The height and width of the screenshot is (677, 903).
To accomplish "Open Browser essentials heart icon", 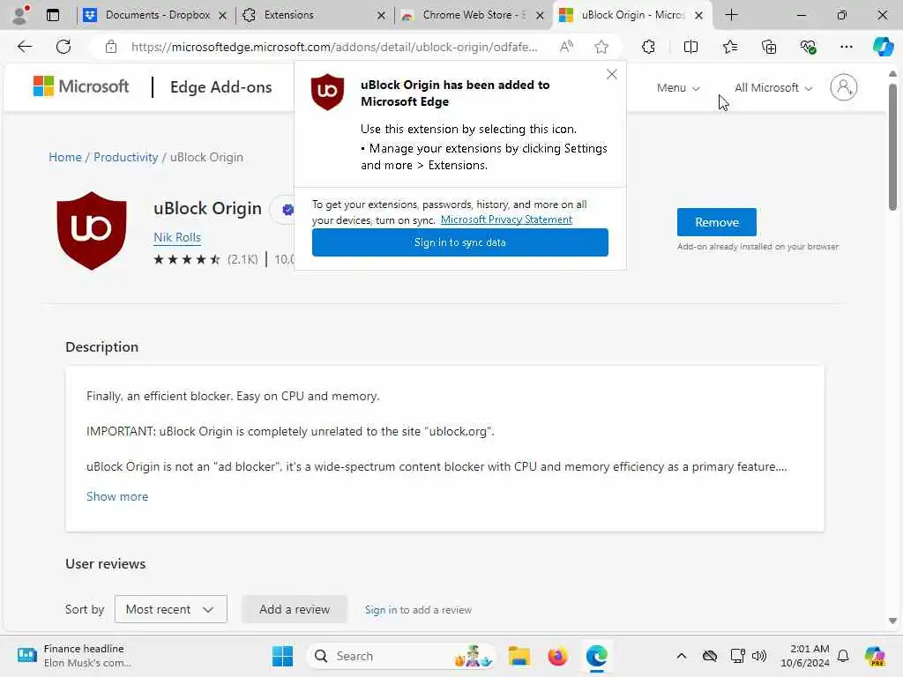I will tap(808, 47).
